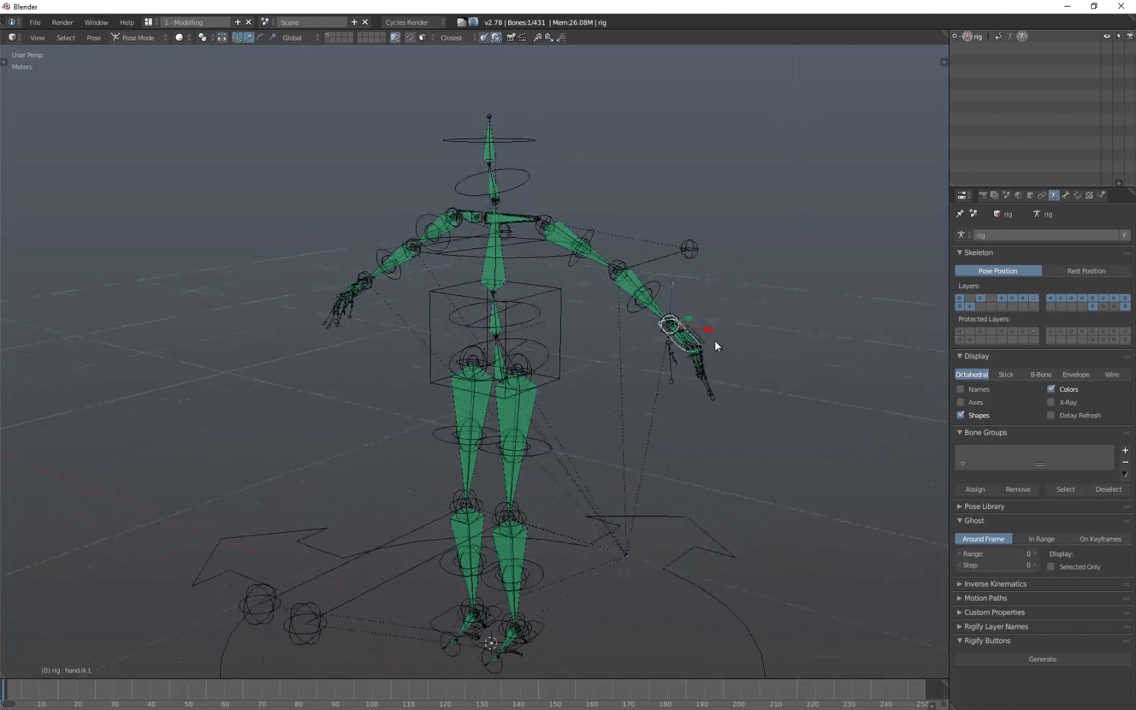This screenshot has width=1136, height=710.
Task: Open the Render properties camera tab
Action: [983, 195]
